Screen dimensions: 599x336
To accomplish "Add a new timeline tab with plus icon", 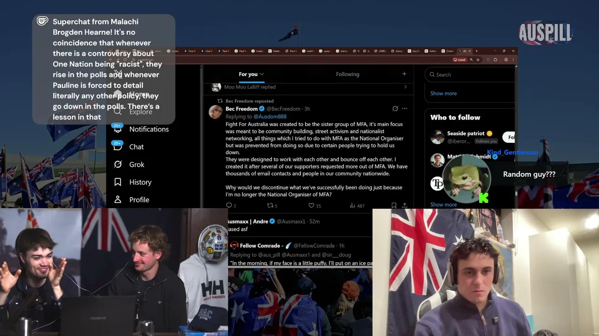I will coord(404,74).
